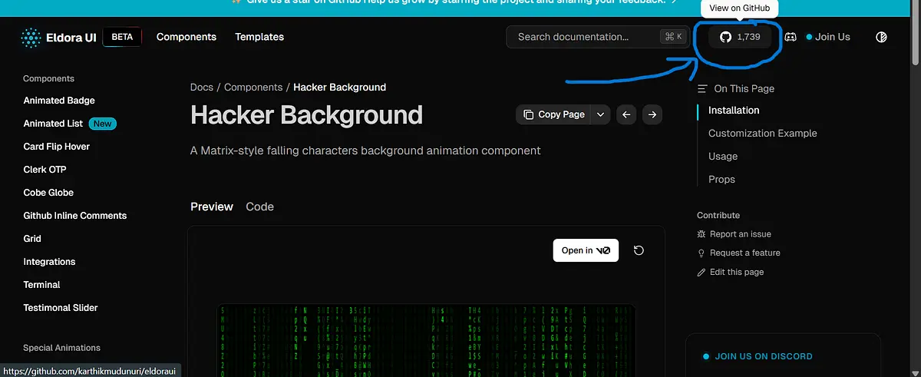Click Report an issue link
This screenshot has width=921, height=377.
[x=734, y=234]
